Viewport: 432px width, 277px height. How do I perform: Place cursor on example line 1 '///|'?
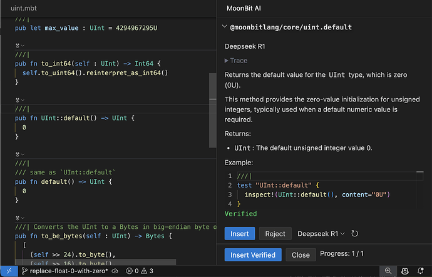click(x=244, y=176)
